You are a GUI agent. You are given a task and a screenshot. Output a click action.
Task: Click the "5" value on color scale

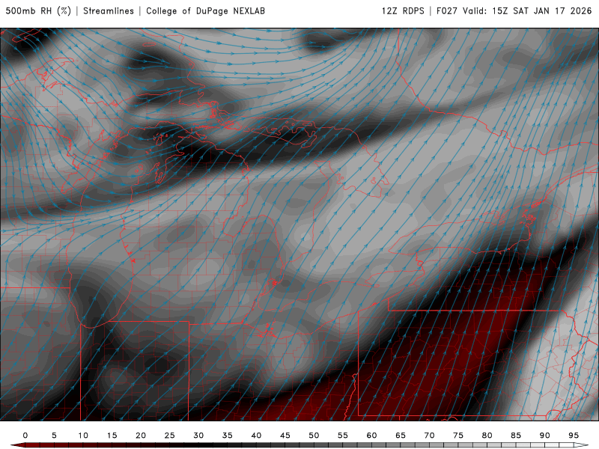click(x=54, y=436)
